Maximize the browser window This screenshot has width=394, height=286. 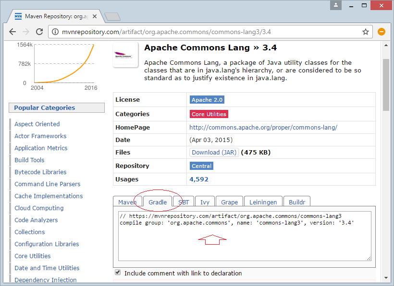364,5
